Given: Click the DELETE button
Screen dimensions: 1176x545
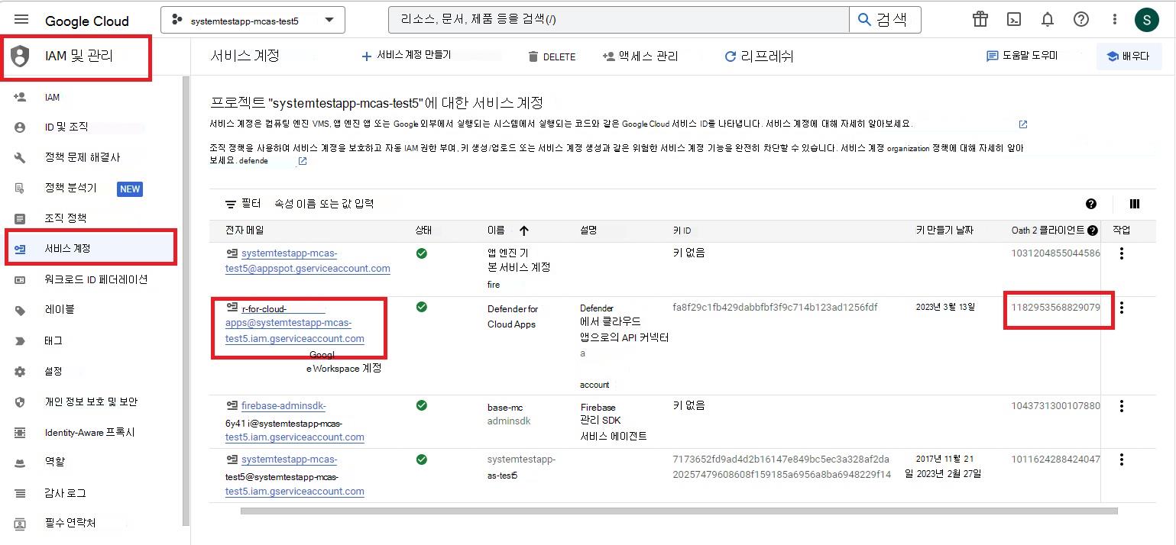Looking at the screenshot, I should coord(552,56).
